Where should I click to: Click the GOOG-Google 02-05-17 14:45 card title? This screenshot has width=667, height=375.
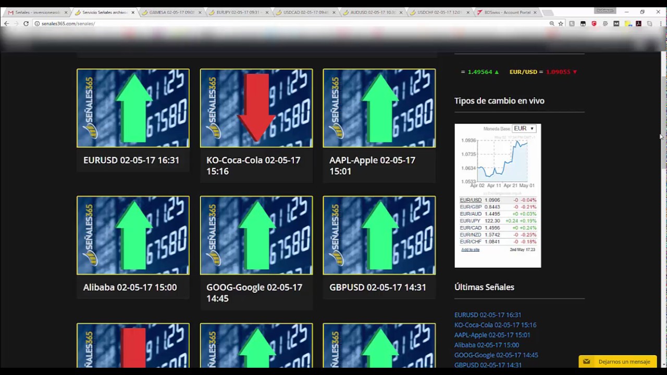point(254,293)
